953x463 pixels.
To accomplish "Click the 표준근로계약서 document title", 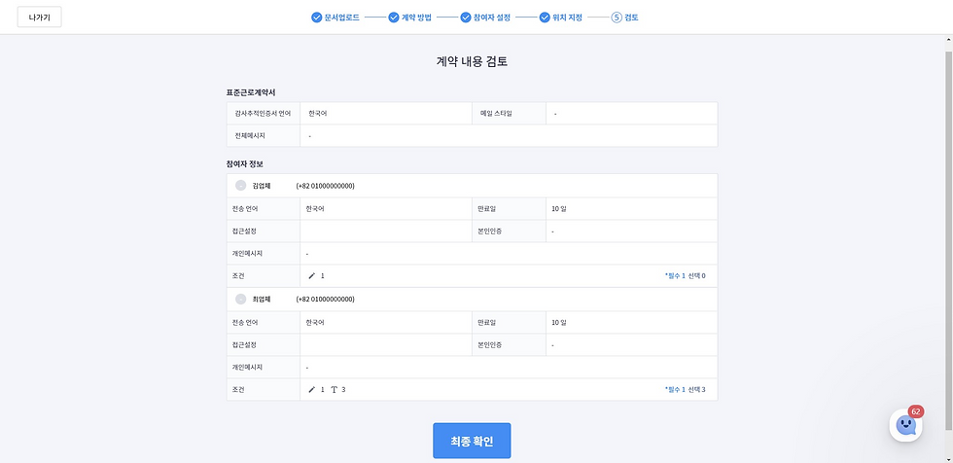I will coord(251,92).
